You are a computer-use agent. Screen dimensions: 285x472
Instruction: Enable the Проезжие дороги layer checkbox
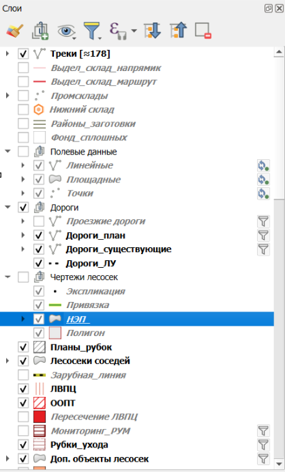point(39,221)
